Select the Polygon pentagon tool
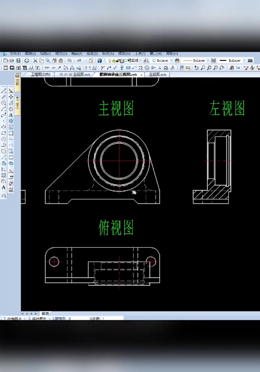The image size is (260, 372). pyautogui.click(x=4, y=139)
